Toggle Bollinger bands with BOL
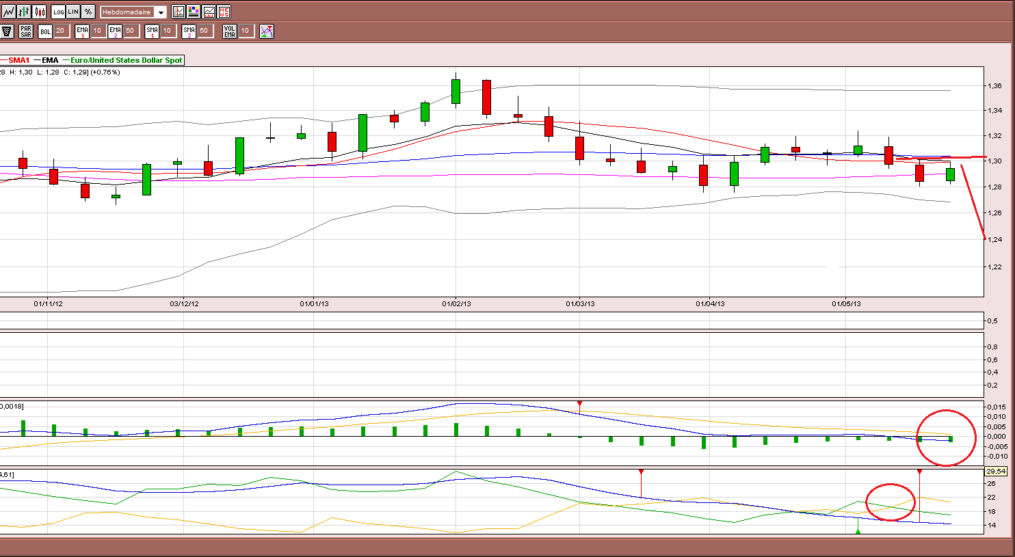The image size is (1015, 557). (x=45, y=31)
